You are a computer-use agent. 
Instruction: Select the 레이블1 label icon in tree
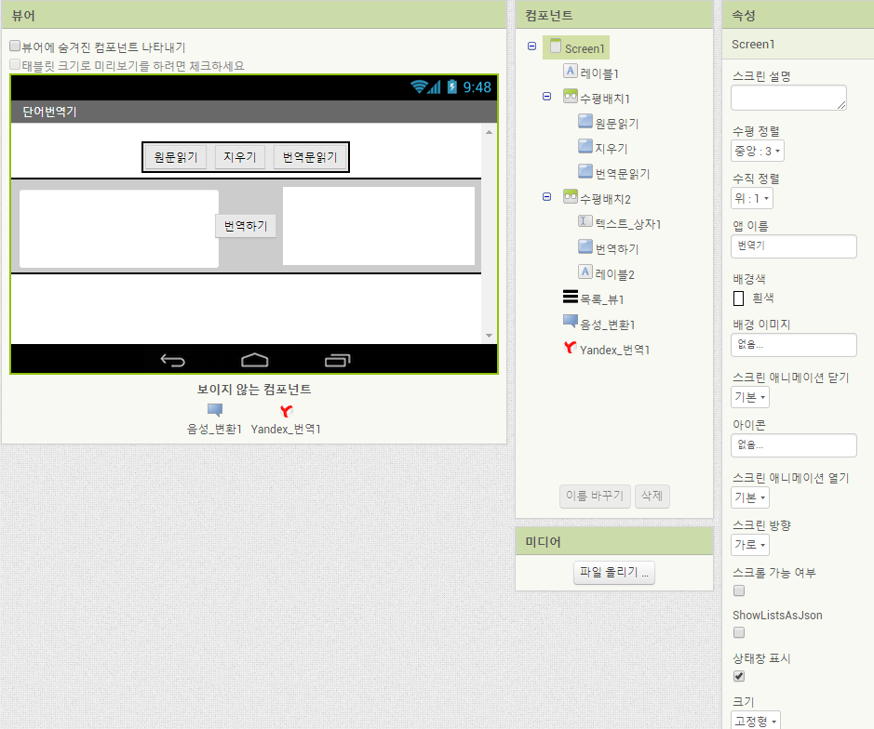570,72
